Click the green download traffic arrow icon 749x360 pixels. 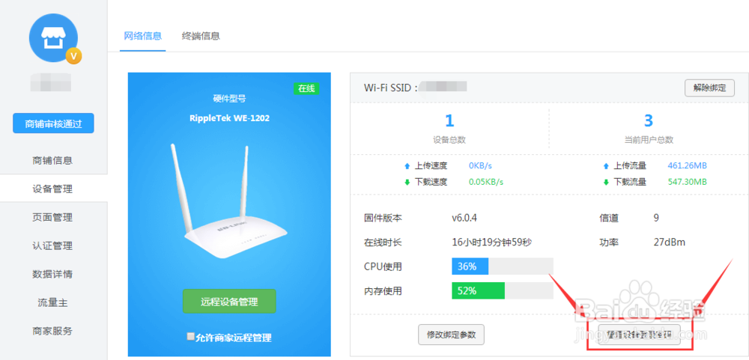coord(606,182)
